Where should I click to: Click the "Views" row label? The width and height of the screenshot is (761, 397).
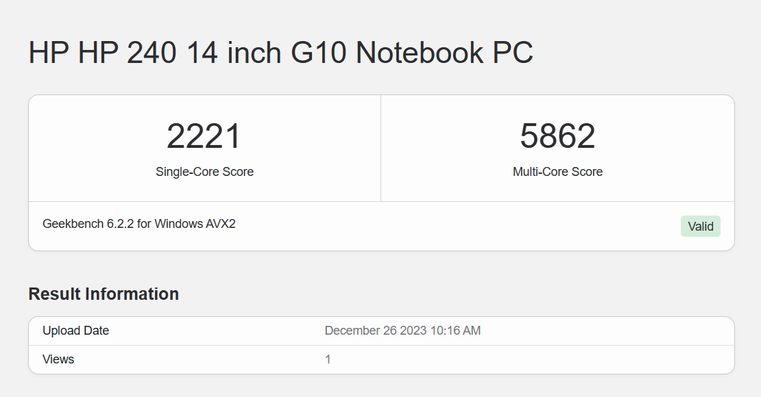58,359
